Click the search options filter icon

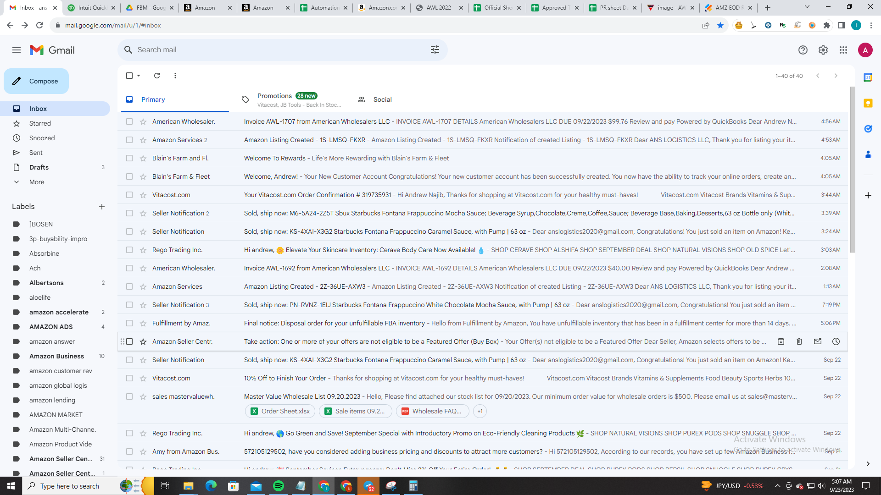click(435, 49)
